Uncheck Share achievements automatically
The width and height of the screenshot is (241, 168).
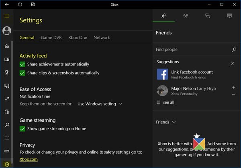[22, 64]
